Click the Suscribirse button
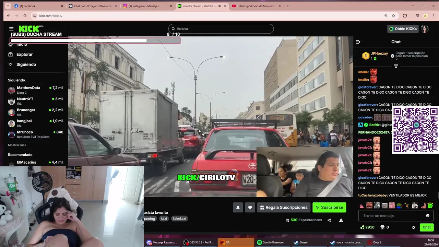 tap(329, 208)
